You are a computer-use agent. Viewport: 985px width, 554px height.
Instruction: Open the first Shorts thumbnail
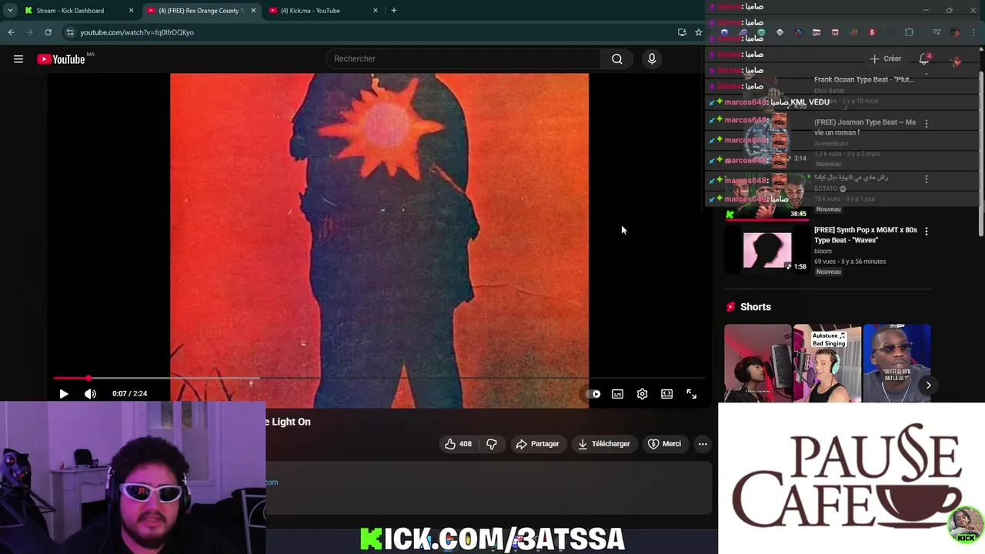(757, 363)
